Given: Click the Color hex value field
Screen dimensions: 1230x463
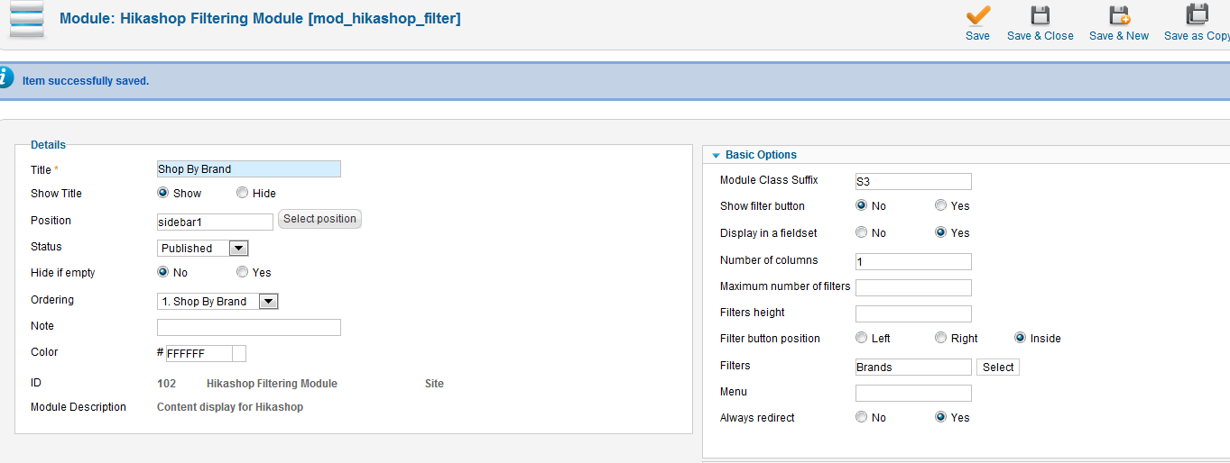Looking at the screenshot, I should tap(199, 353).
